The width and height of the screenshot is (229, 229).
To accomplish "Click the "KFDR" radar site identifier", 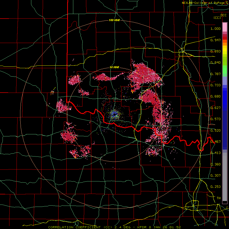I will (142, 227).
